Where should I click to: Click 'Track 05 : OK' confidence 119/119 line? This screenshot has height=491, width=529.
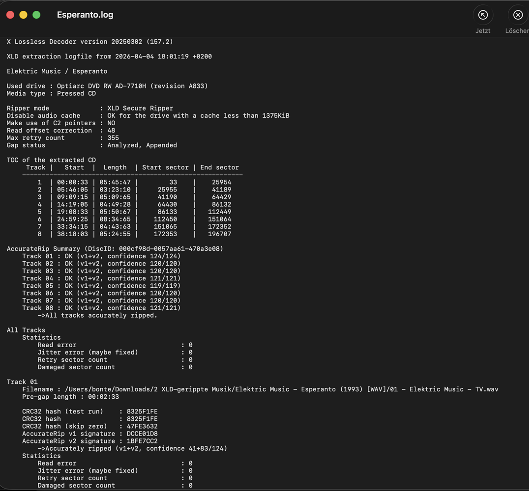(x=101, y=286)
